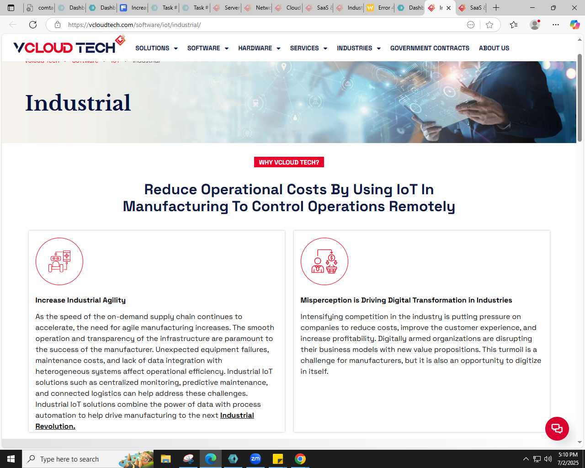Add this page to favorites star
585x468 pixels.
(x=489, y=25)
